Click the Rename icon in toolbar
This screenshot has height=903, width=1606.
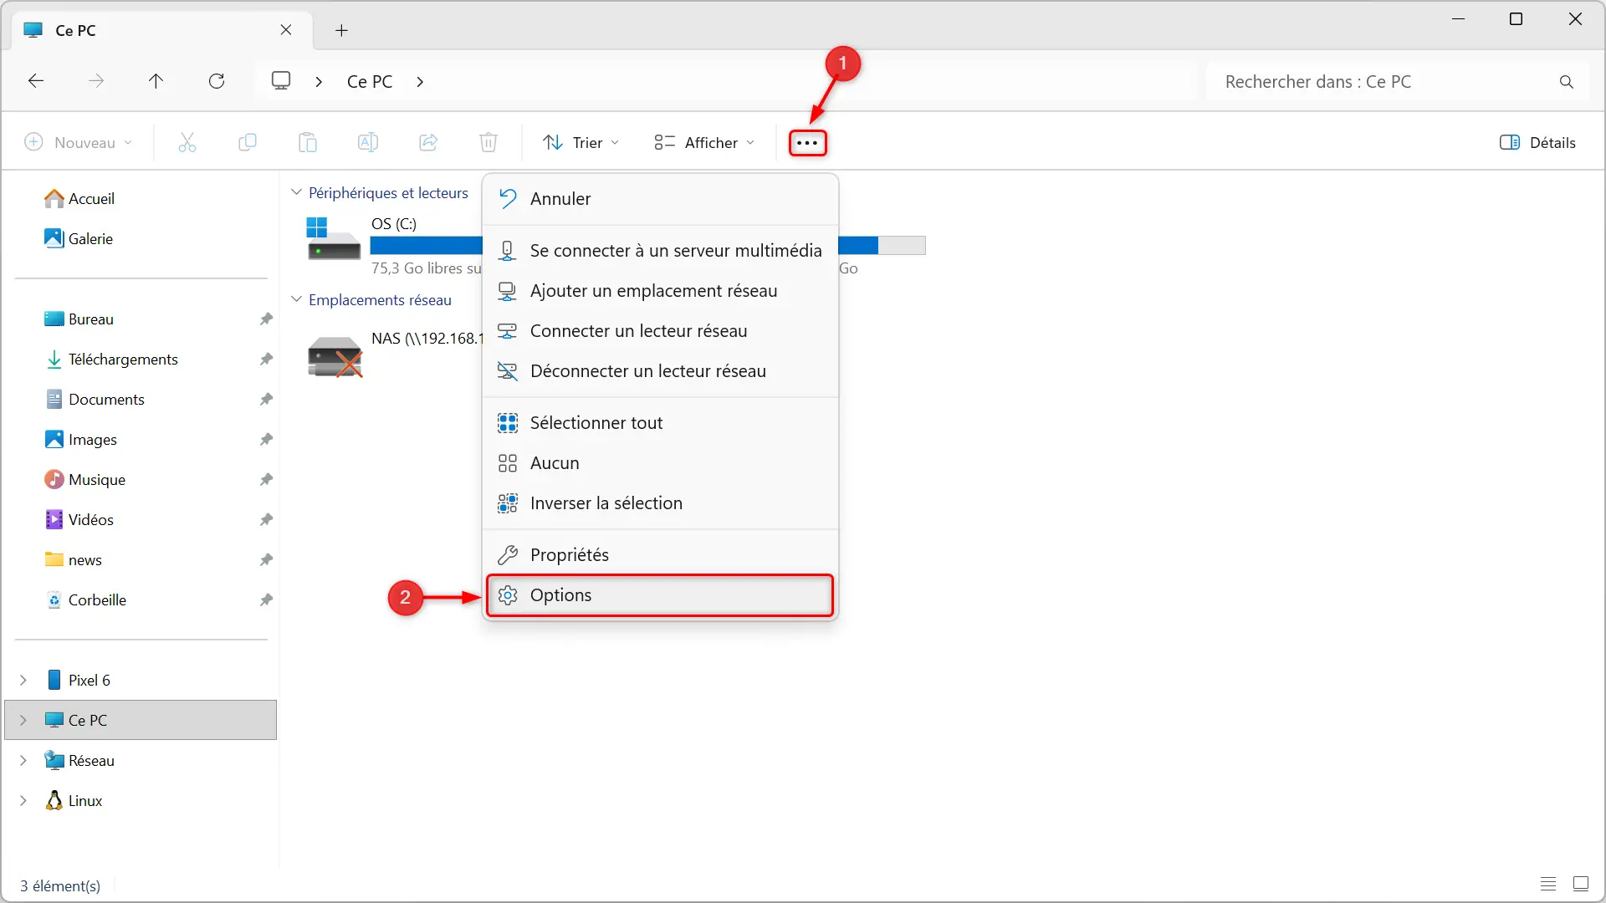[368, 142]
